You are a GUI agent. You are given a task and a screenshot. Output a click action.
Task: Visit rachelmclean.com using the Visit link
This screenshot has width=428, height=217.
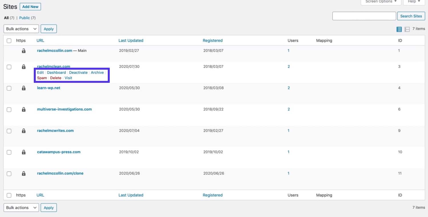point(68,78)
